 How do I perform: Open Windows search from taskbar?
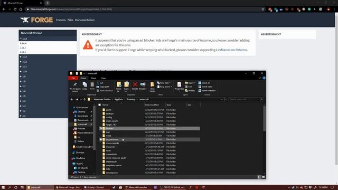[10, 187]
